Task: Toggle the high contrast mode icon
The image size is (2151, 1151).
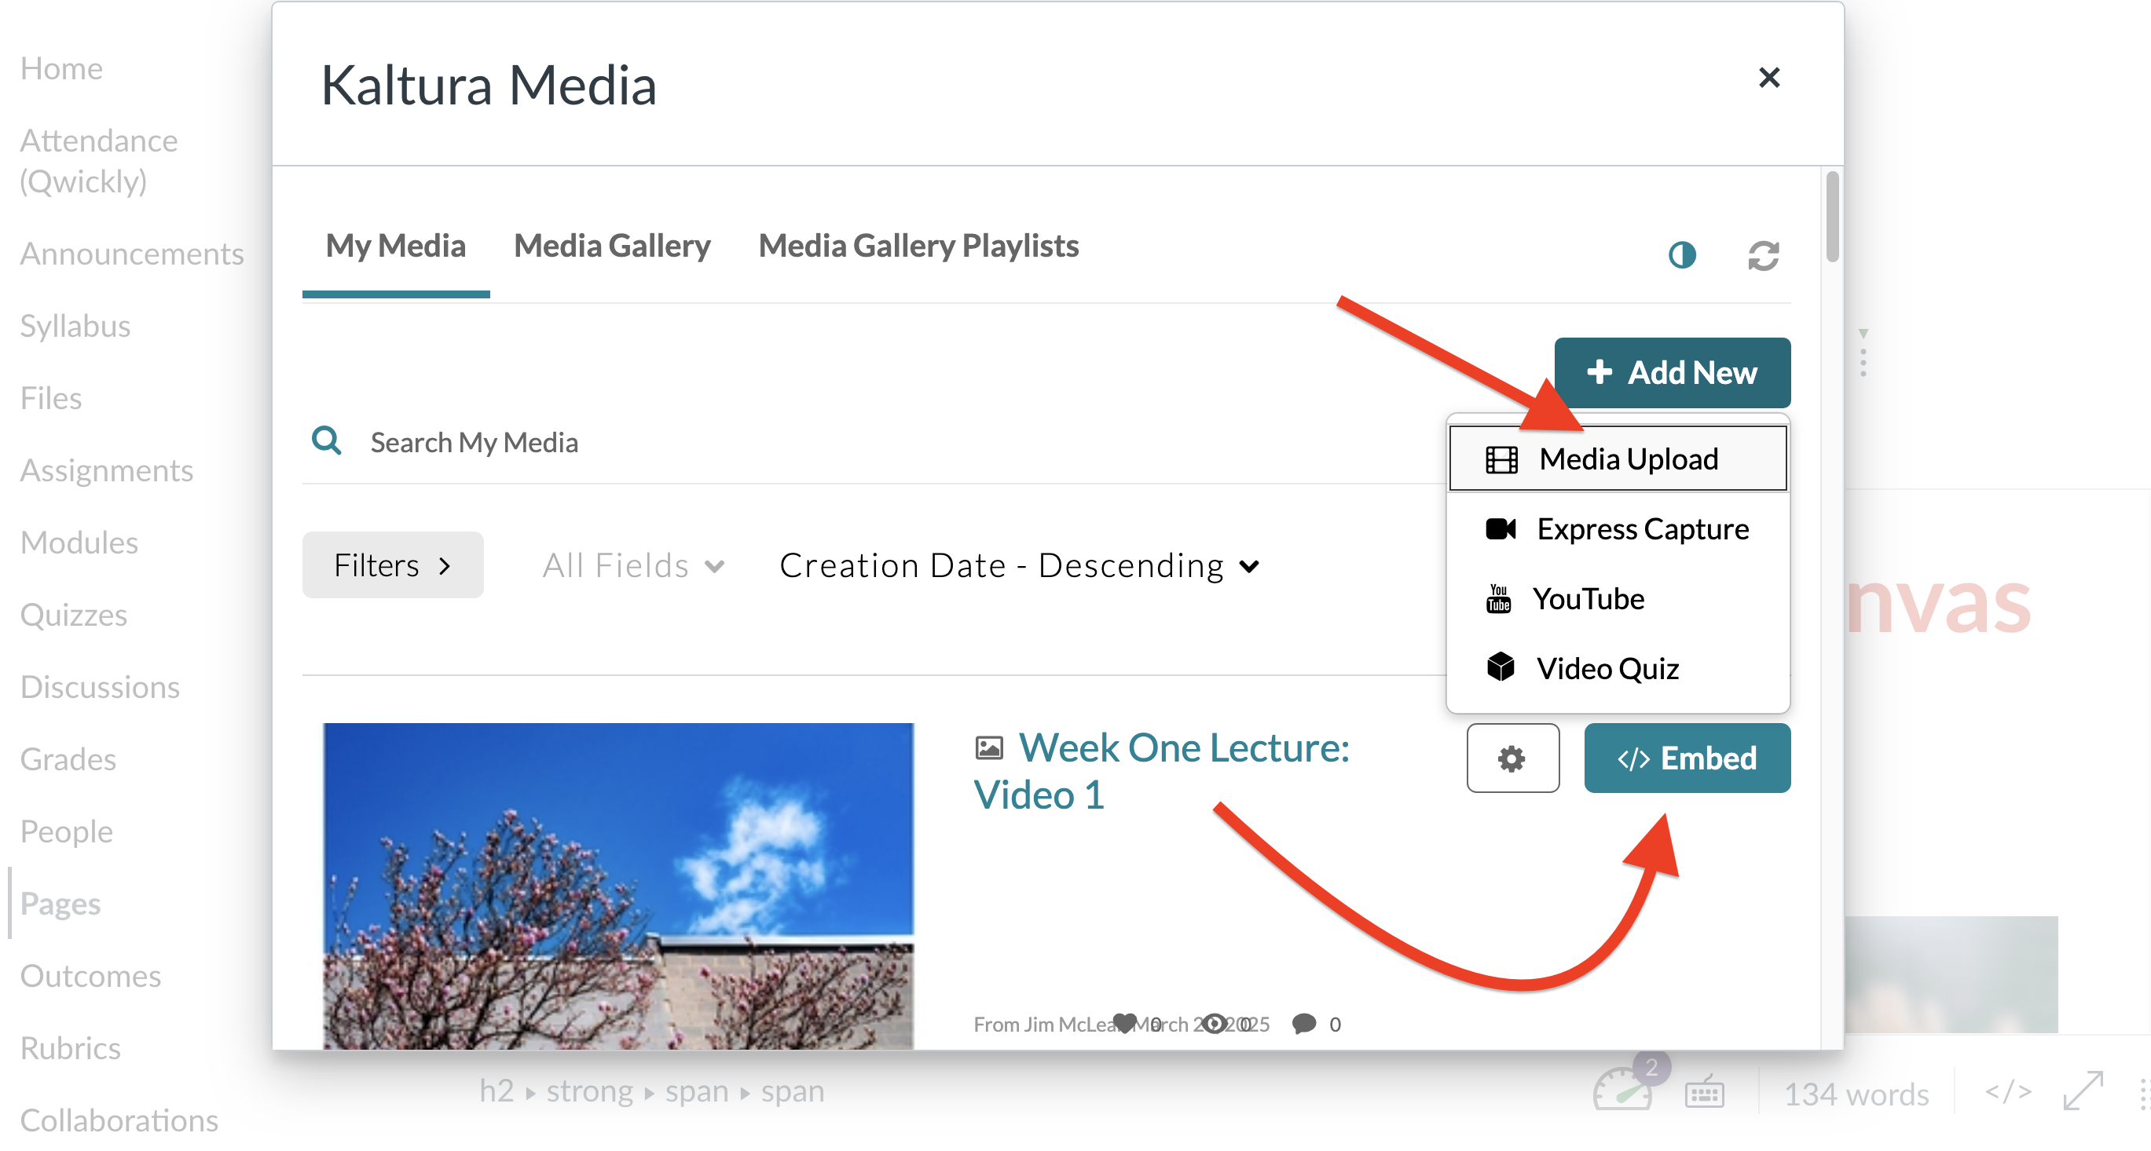Action: coord(1682,254)
